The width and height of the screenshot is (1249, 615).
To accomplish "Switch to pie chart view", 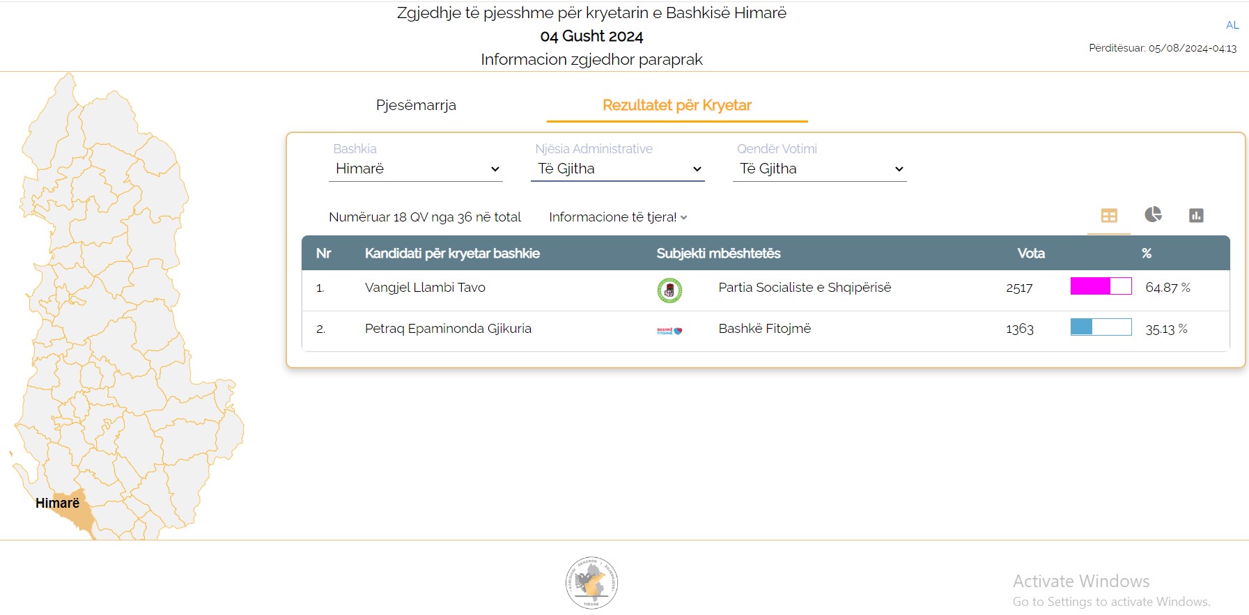I will point(1153,215).
